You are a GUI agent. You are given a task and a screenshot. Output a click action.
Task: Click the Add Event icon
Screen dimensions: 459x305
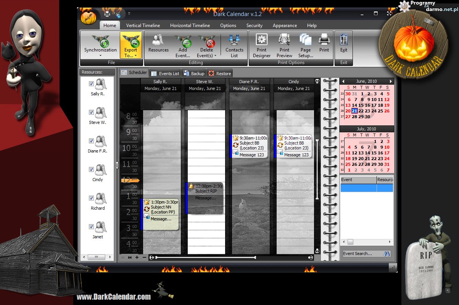[x=183, y=41]
